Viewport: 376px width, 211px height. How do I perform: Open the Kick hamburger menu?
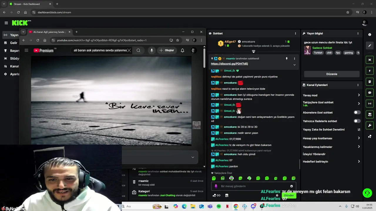pyautogui.click(x=6, y=23)
